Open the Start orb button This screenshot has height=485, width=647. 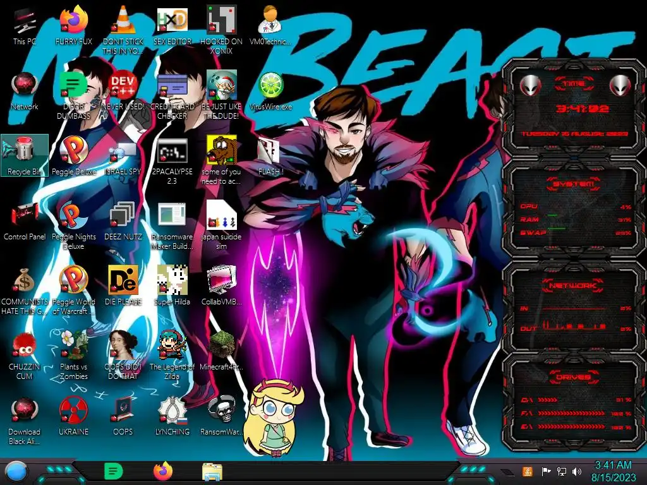pyautogui.click(x=16, y=472)
